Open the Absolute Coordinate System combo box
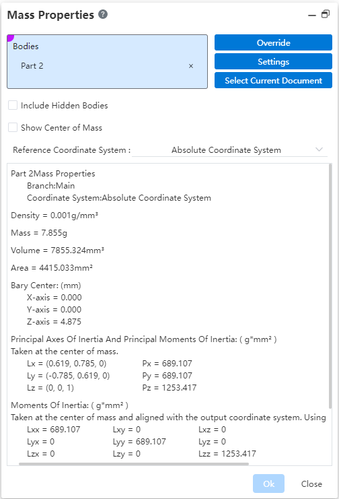Screen dimensions: 339x499 229,150
